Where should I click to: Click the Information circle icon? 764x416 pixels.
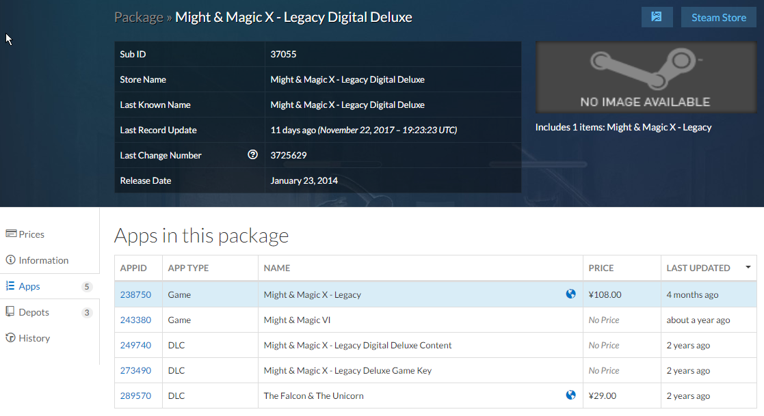click(10, 260)
